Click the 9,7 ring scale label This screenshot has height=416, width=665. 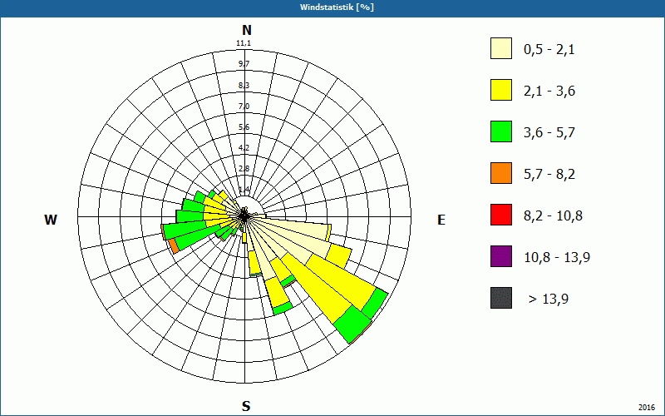[x=244, y=64]
